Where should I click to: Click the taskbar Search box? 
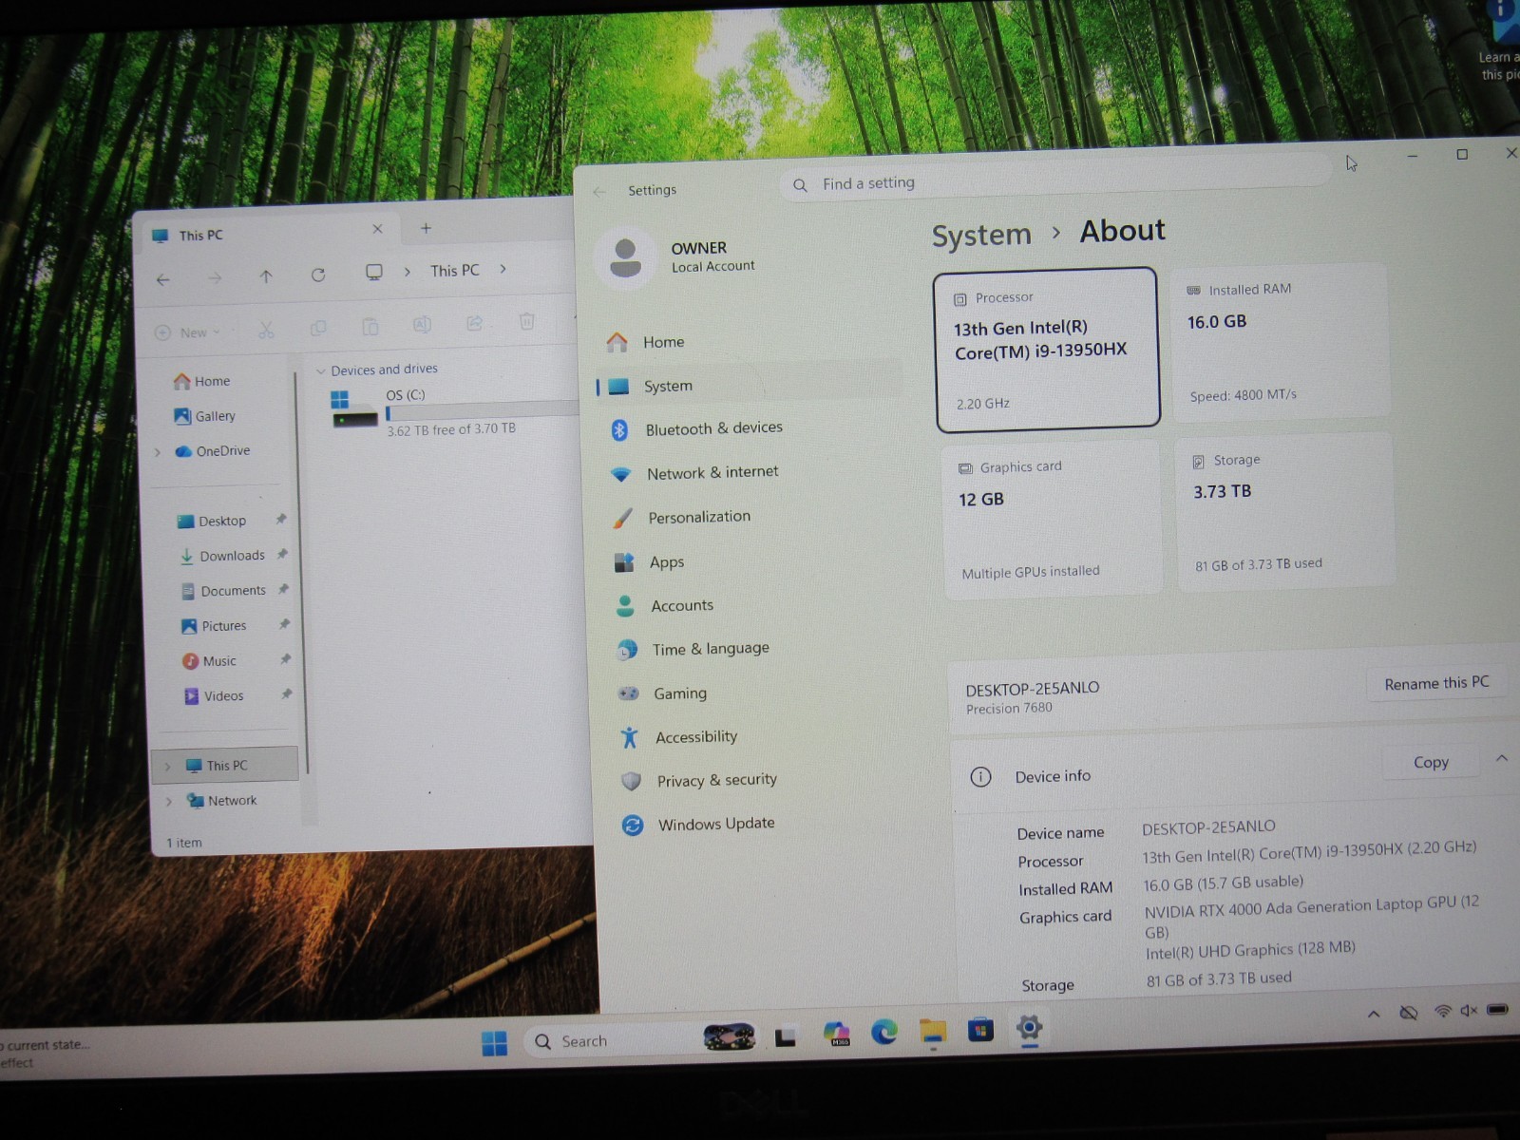[x=641, y=1039]
